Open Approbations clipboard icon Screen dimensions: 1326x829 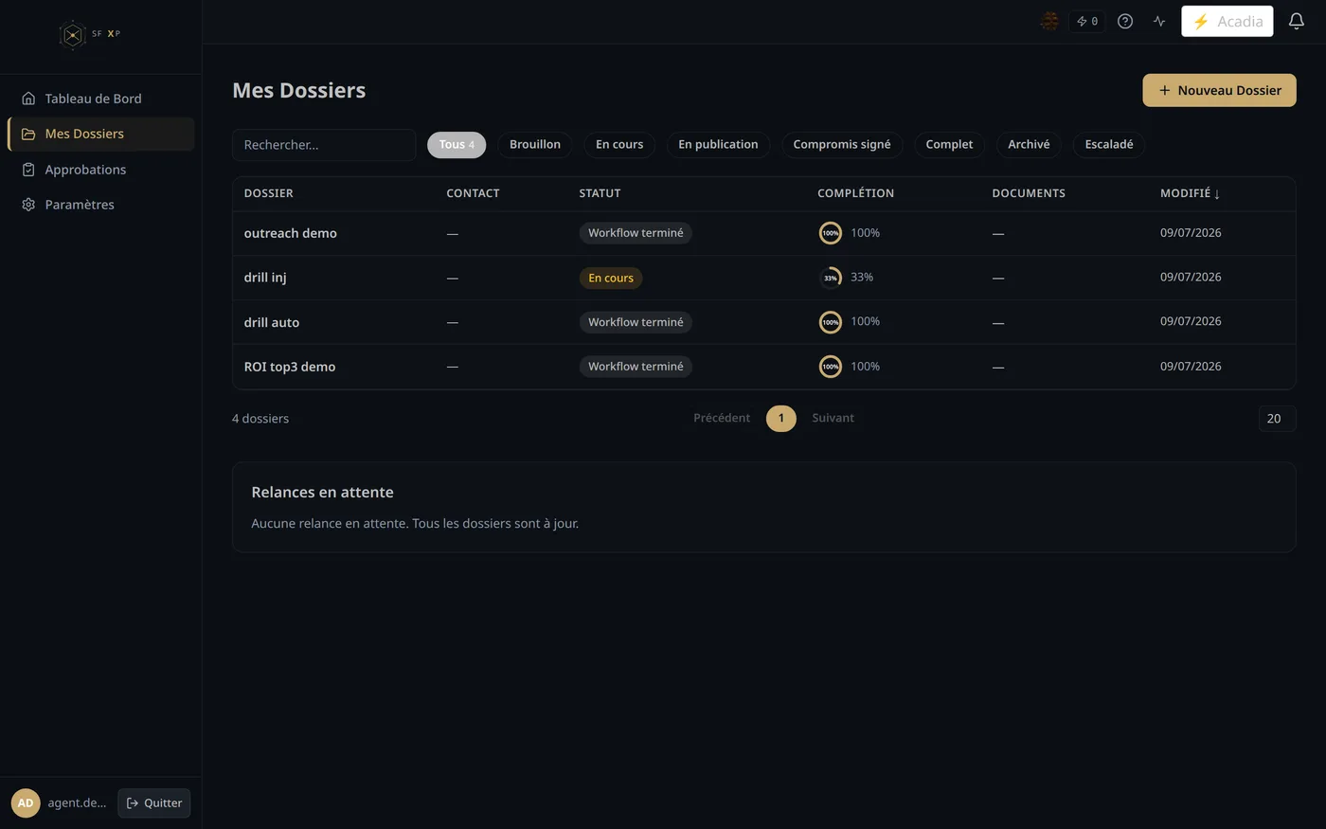(x=28, y=170)
